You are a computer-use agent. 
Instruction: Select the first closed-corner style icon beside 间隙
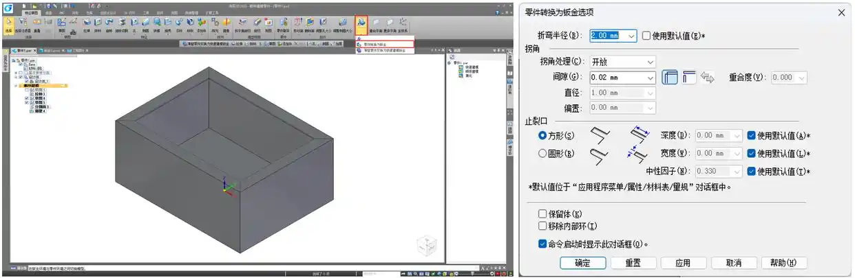click(670, 78)
